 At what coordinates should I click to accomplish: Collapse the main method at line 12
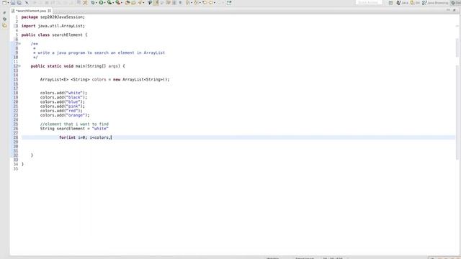point(19,66)
